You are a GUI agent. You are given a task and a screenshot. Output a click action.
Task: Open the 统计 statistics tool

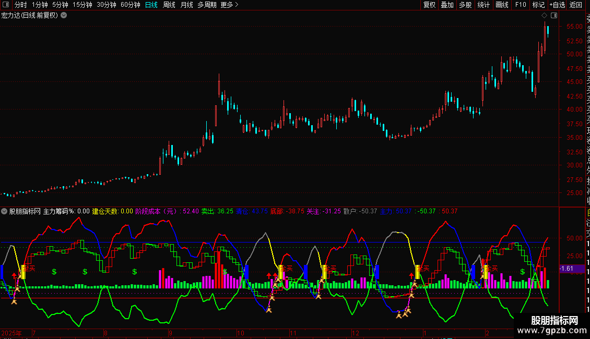pyautogui.click(x=483, y=5)
